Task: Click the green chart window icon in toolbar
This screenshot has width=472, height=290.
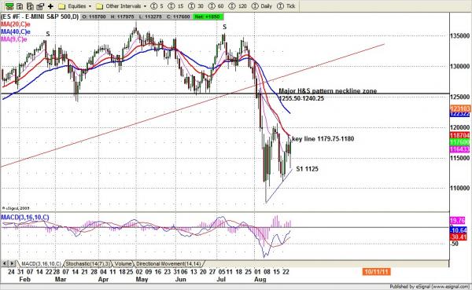Action: 9,6
